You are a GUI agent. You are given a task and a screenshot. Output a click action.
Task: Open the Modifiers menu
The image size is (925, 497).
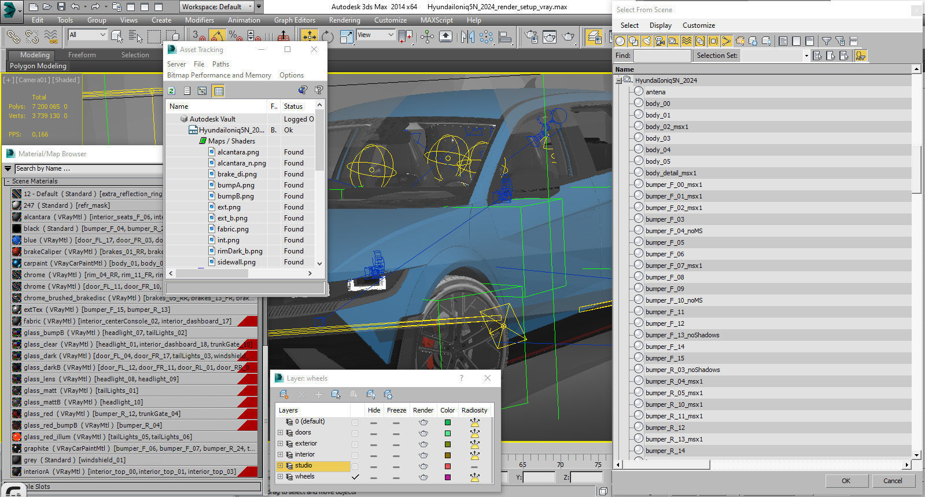point(200,20)
